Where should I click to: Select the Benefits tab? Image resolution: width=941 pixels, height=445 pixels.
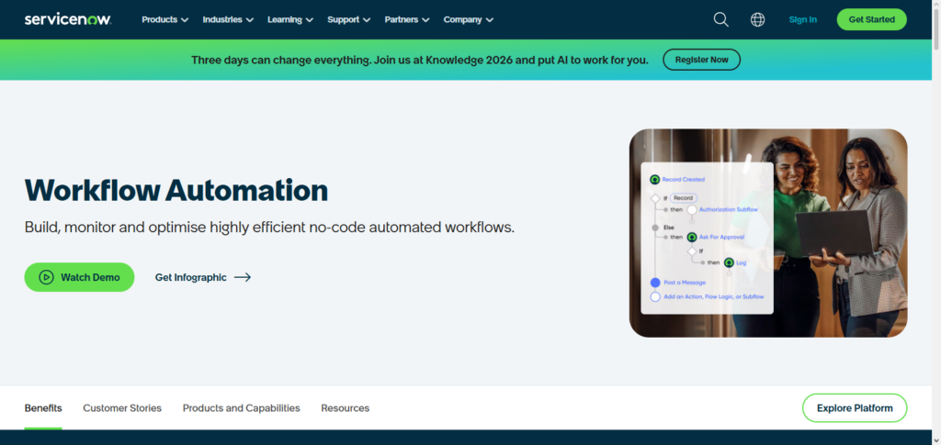pyautogui.click(x=43, y=408)
